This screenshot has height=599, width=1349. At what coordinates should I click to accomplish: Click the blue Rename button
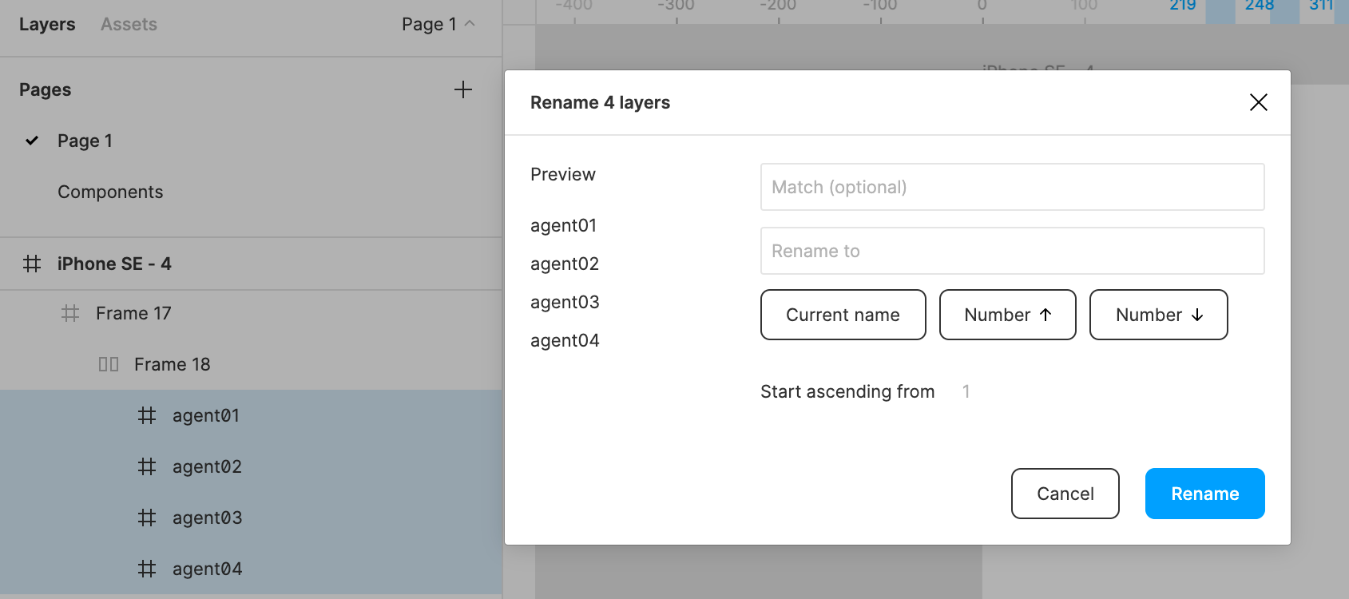coord(1205,494)
